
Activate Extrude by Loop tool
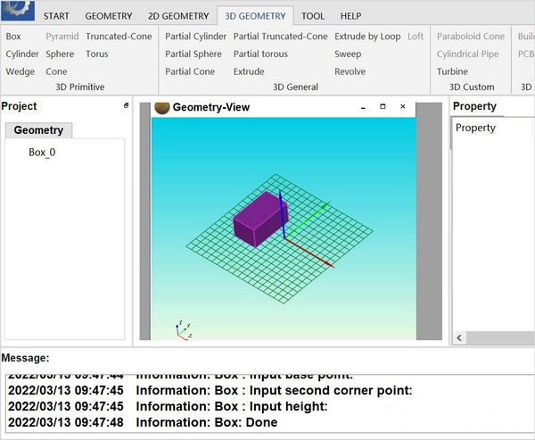click(367, 37)
